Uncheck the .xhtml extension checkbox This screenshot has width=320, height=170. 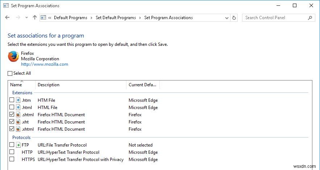12,129
